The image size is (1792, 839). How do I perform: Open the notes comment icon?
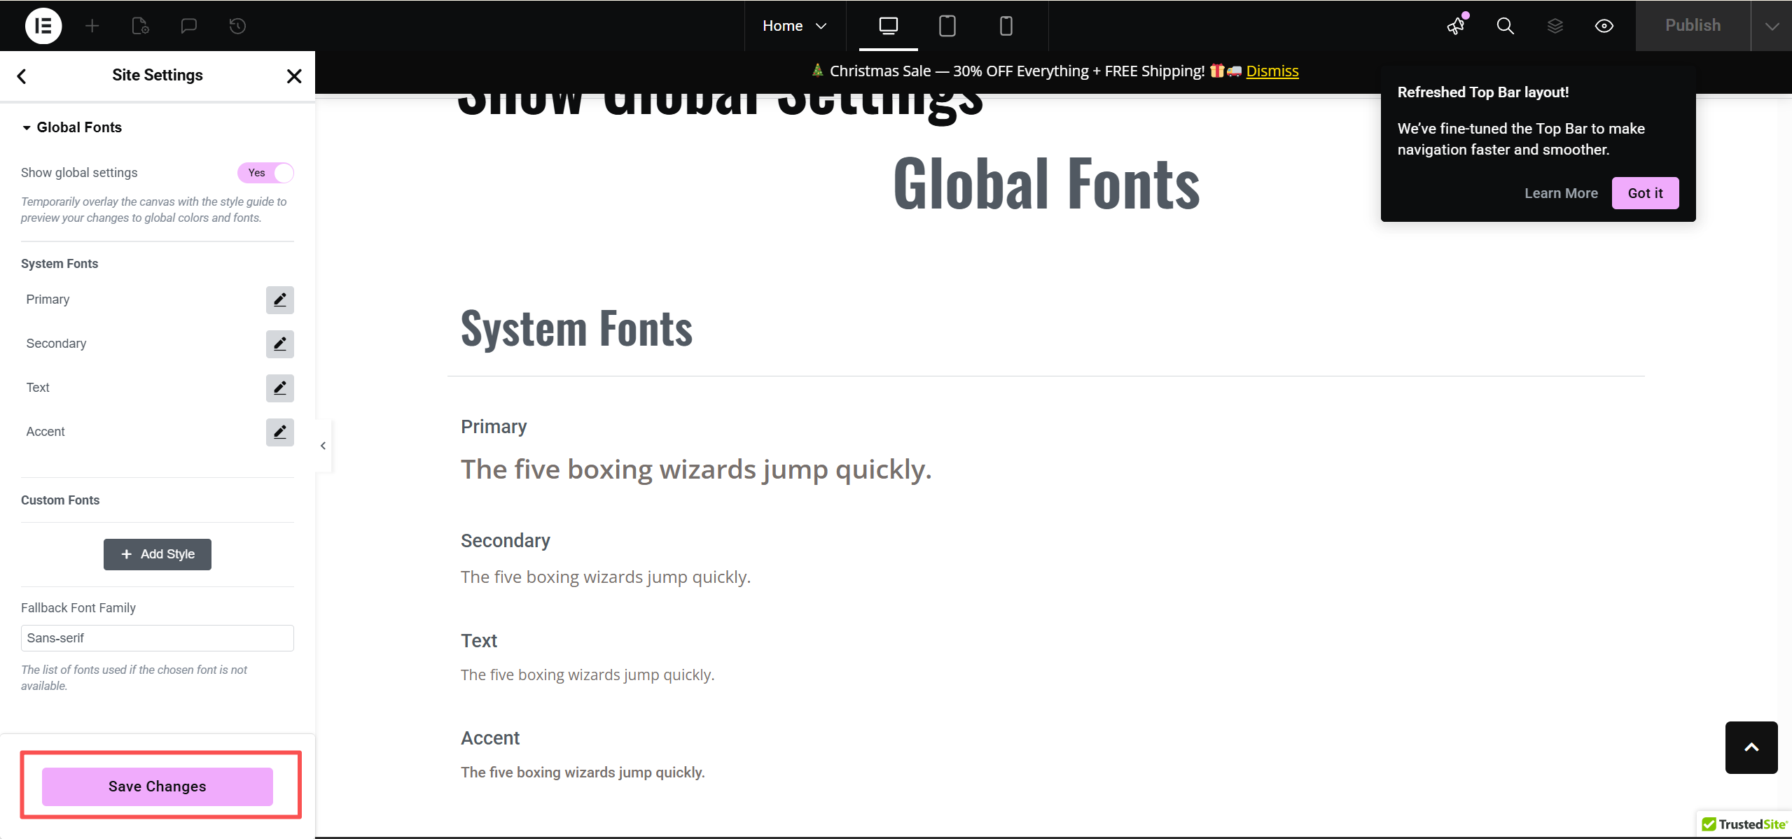click(x=188, y=26)
